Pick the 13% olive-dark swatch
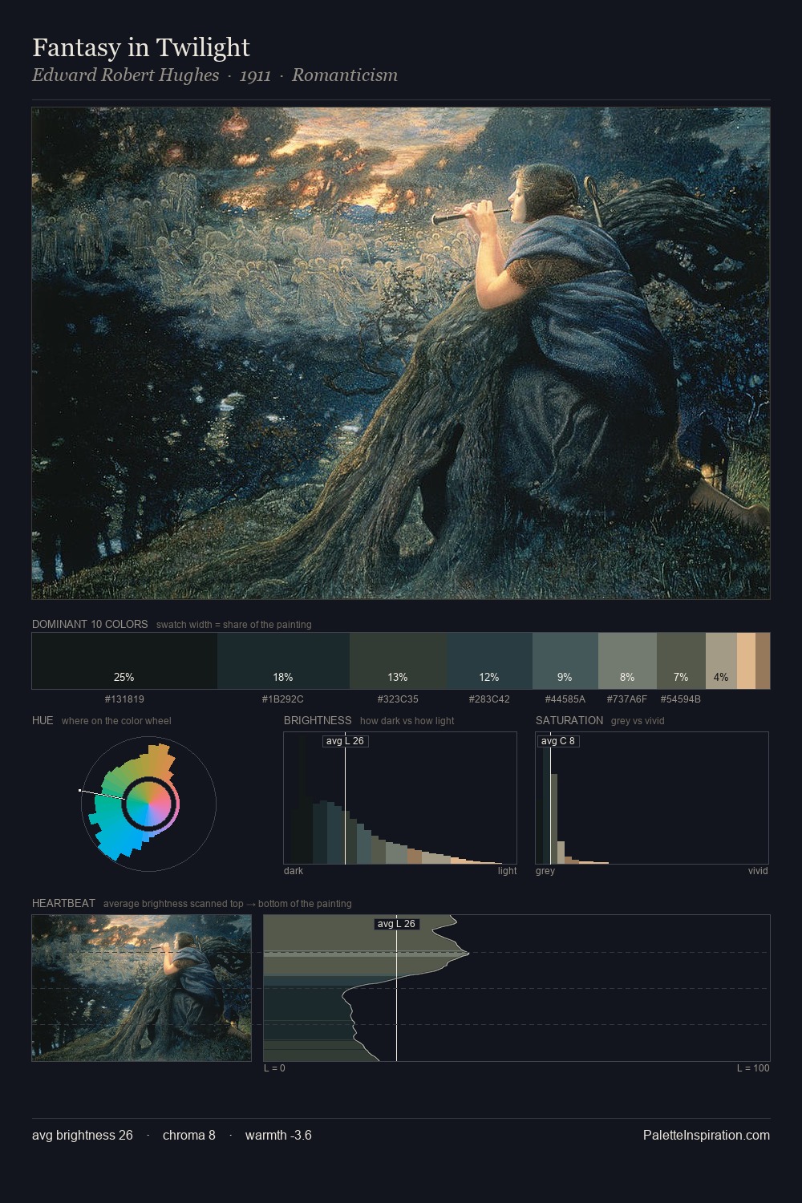 point(398,661)
